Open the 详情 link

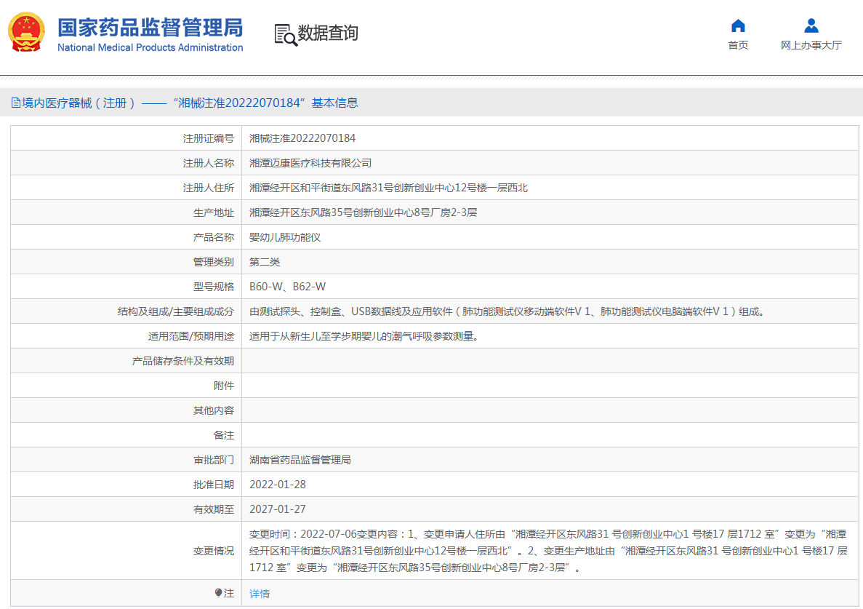[260, 594]
